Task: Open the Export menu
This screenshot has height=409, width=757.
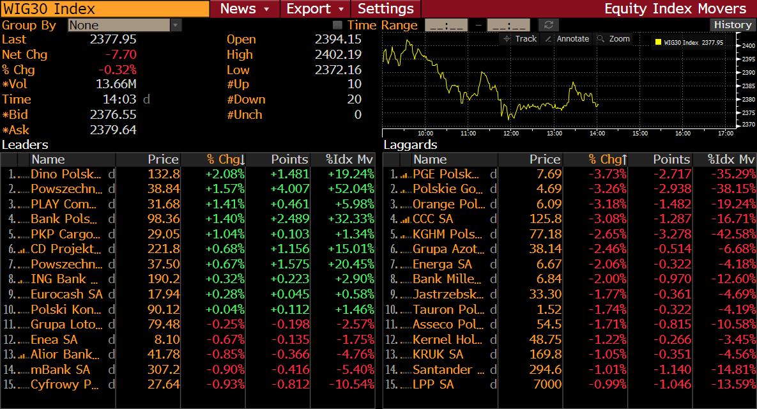Action: pos(315,9)
